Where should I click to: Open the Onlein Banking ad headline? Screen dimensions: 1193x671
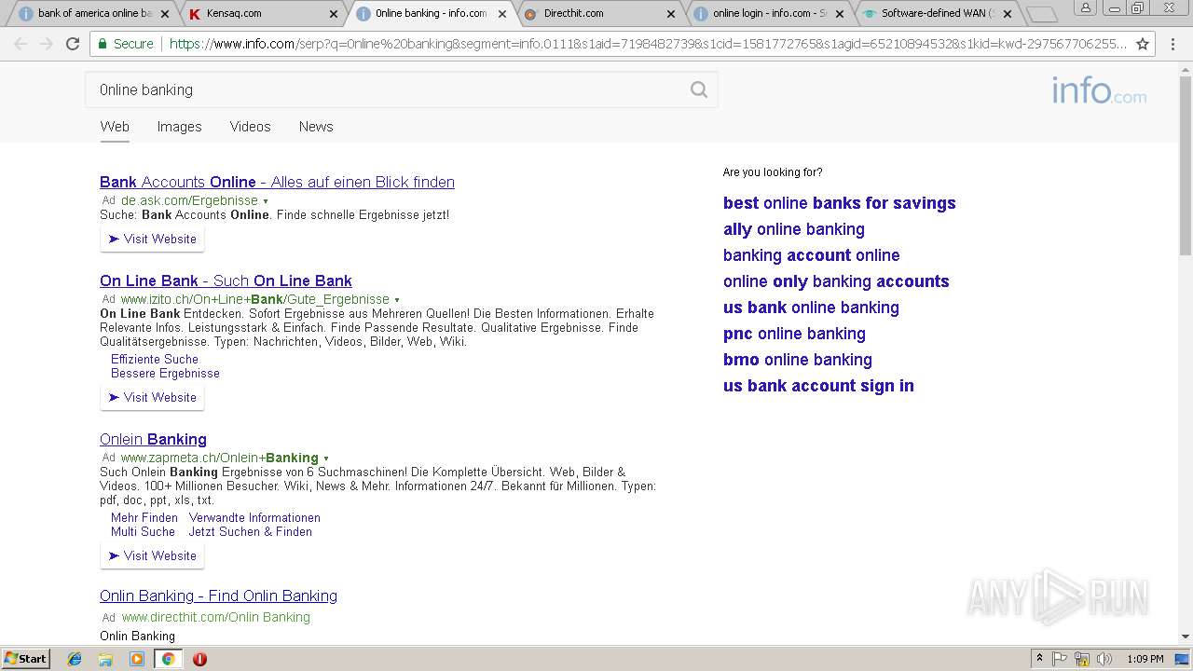coord(153,439)
